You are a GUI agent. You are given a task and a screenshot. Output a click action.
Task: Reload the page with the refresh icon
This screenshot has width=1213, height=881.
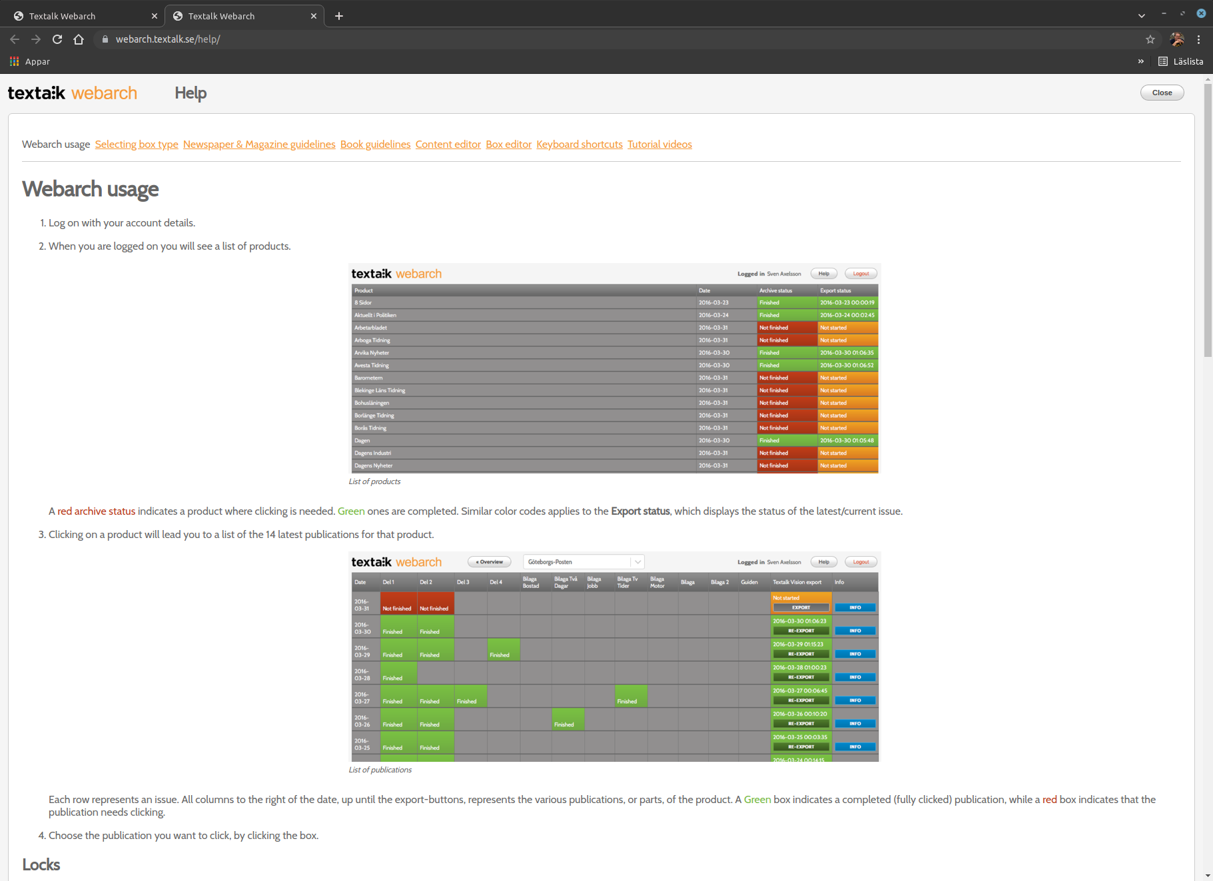tap(57, 39)
